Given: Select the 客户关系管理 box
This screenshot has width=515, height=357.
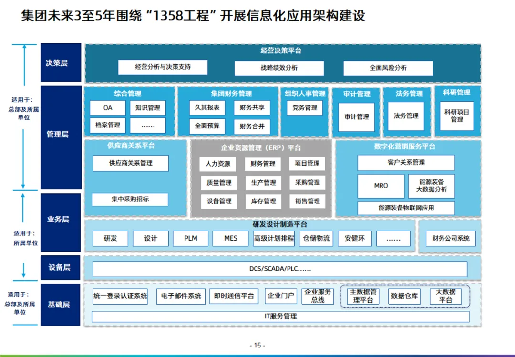Looking at the screenshot, I should coord(406,162).
